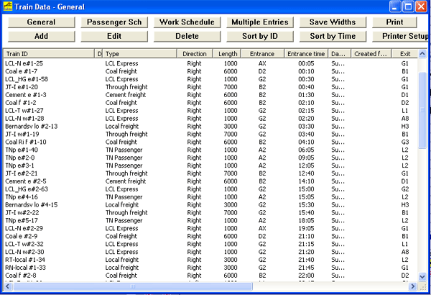The height and width of the screenshot is (295, 431).
Task: Select train LCL-N e#1-25
Action: coord(24,63)
